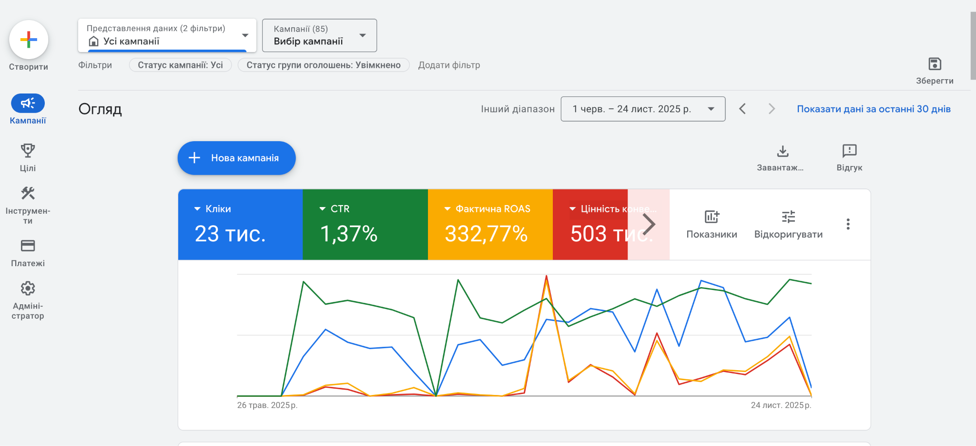Open the Статус кампанії: Усі filter chip

[180, 65]
